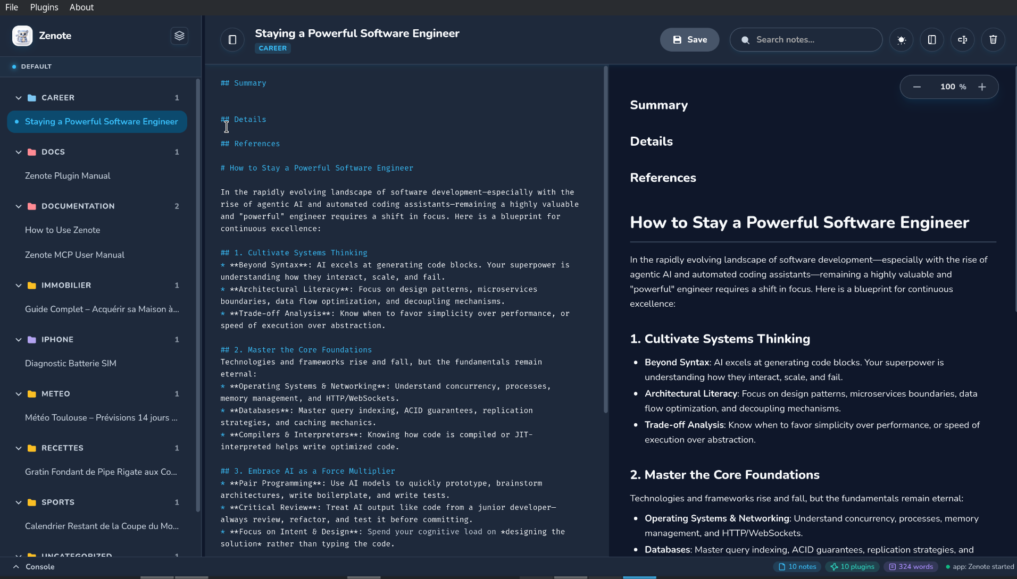Collapse the DOCUMENTATION folder chevron
The image size is (1017, 579).
point(19,206)
